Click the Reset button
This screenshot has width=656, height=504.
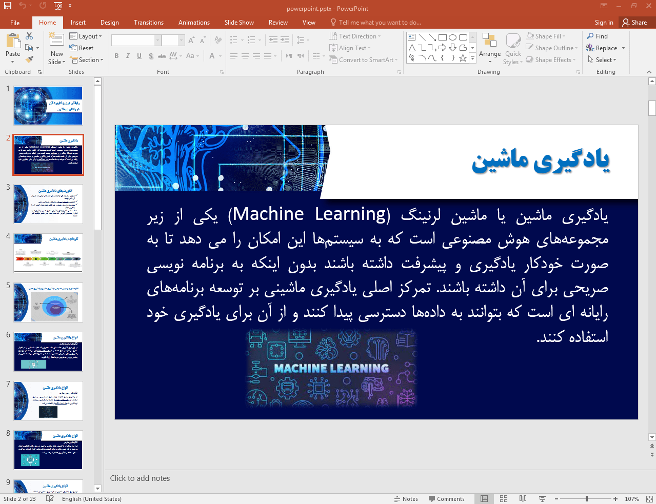coord(82,48)
